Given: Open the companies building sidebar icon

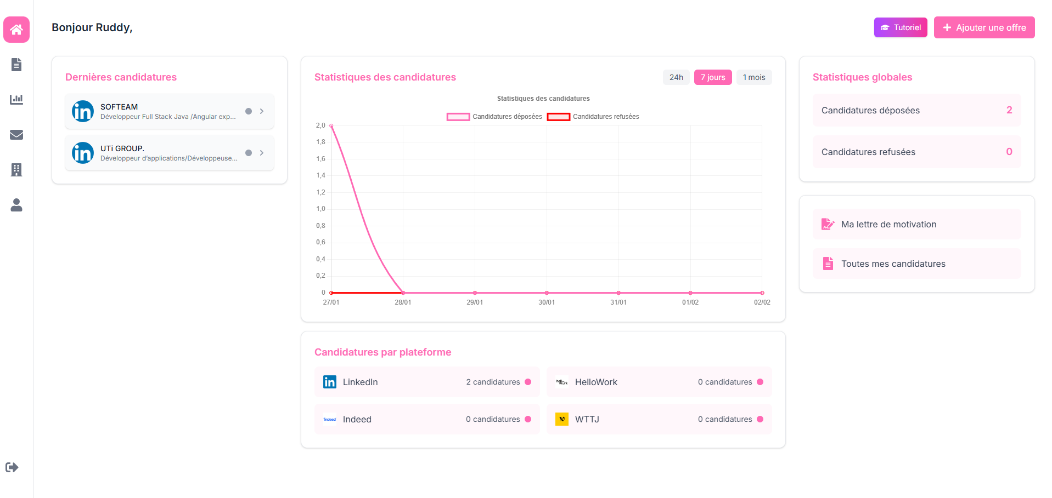Looking at the screenshot, I should coord(16,170).
